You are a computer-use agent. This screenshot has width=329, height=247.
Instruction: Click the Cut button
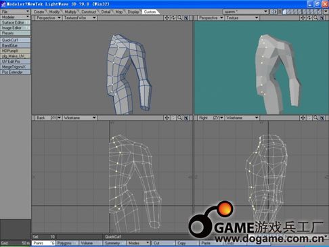coord(163,243)
